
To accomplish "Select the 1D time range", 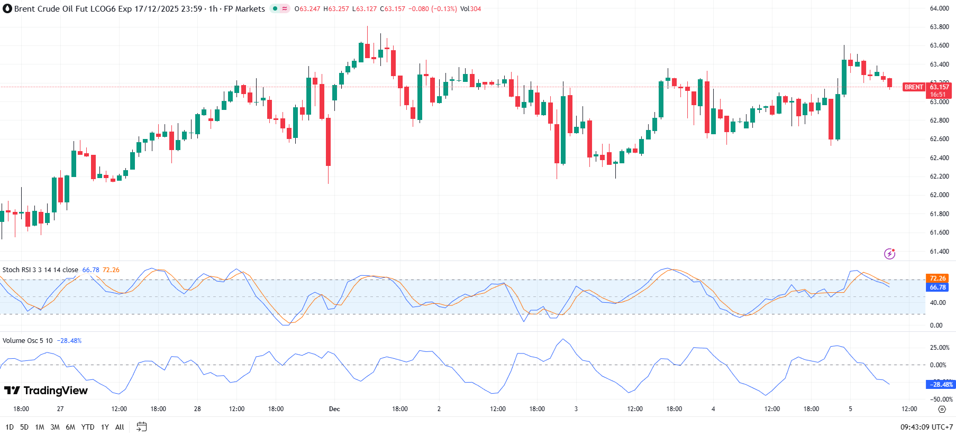I will click(x=10, y=427).
